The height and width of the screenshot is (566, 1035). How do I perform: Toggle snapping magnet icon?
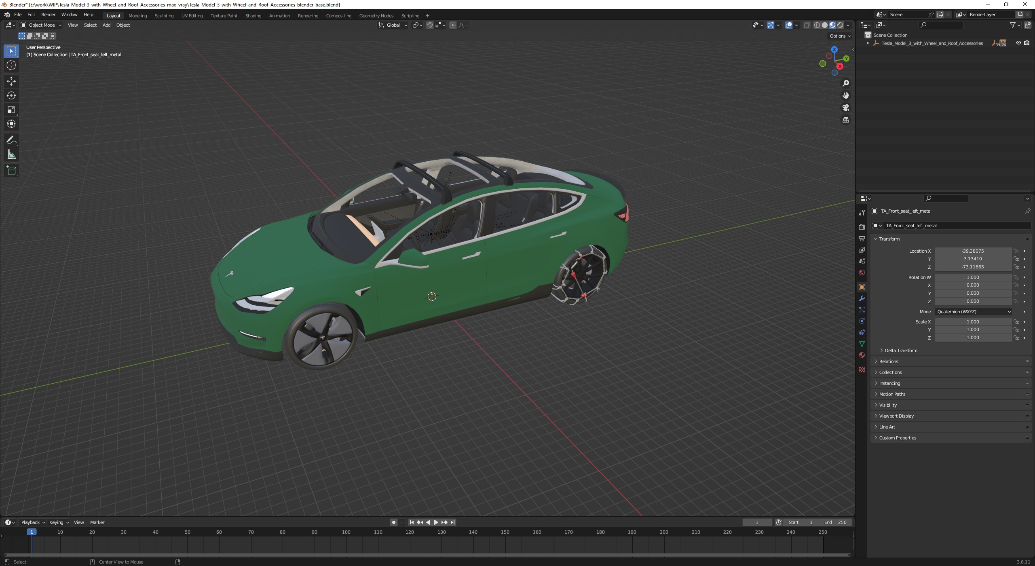click(x=430, y=25)
